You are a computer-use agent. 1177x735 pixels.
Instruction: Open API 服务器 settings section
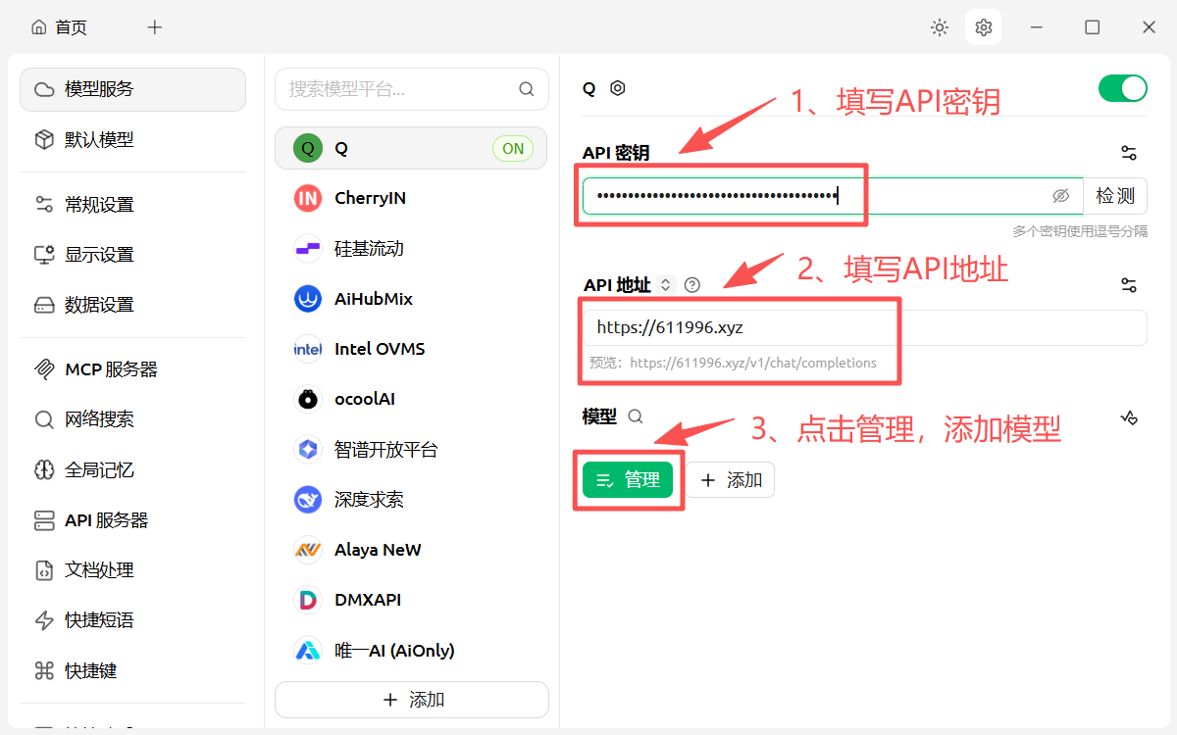coord(133,520)
